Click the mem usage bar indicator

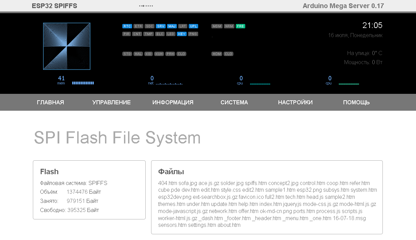point(83,83)
